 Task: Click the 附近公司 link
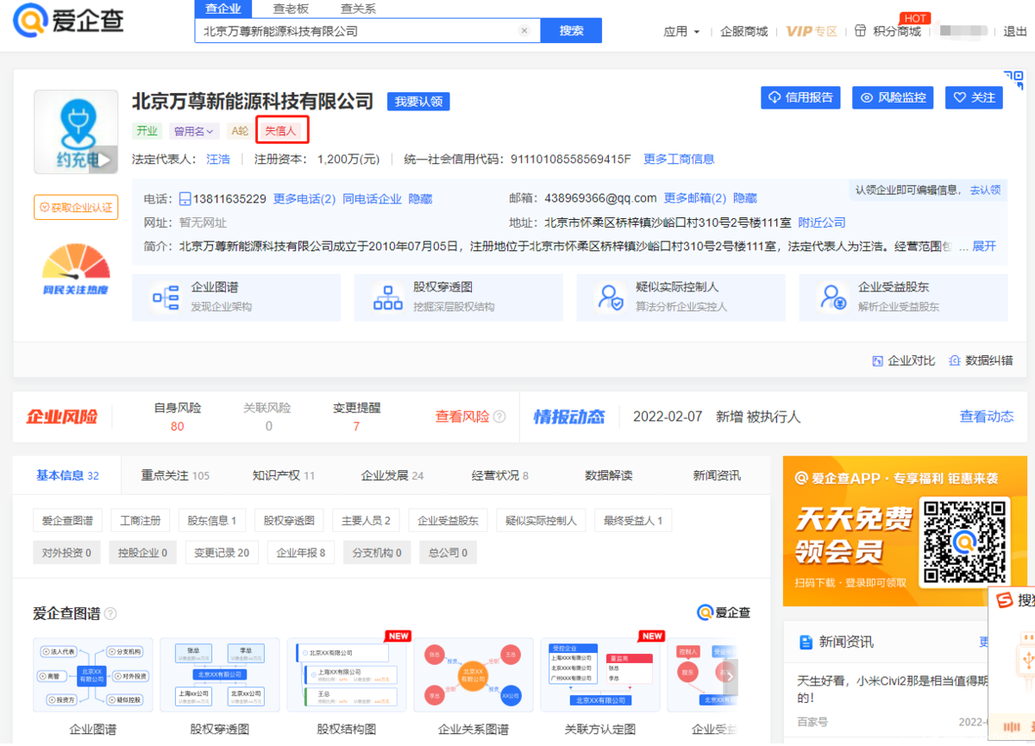822,223
